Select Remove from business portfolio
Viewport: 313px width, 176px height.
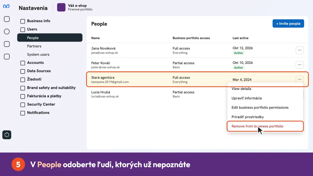(x=265, y=126)
